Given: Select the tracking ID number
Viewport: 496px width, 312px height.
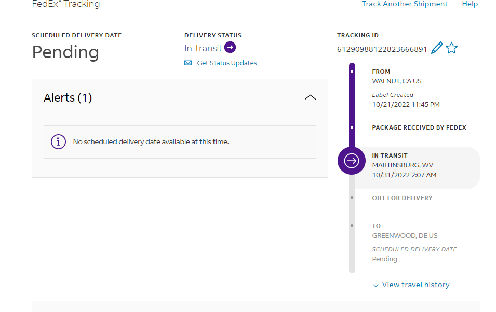Looking at the screenshot, I should [382, 49].
